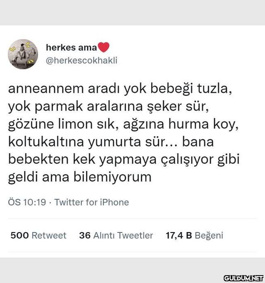Click the word 'yumurta' in the tweet
The image size is (265, 283).
(115, 142)
